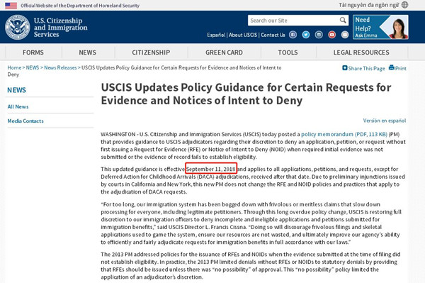Open Media Contacts in sidebar
The width and height of the screenshot is (425, 283).
tap(25, 121)
